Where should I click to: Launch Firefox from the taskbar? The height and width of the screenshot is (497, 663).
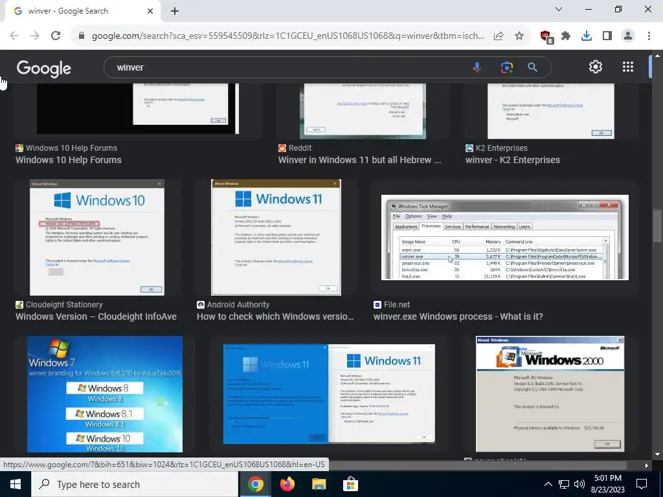pos(287,484)
